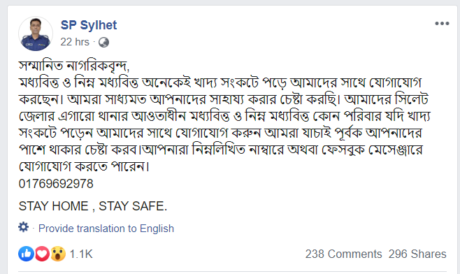The image size is (460, 274).
Task: Click the line starting মধ্যবিত্ত ও নিম্ন মধ্যবিত্ত অনেকেই
Action: click(x=220, y=82)
